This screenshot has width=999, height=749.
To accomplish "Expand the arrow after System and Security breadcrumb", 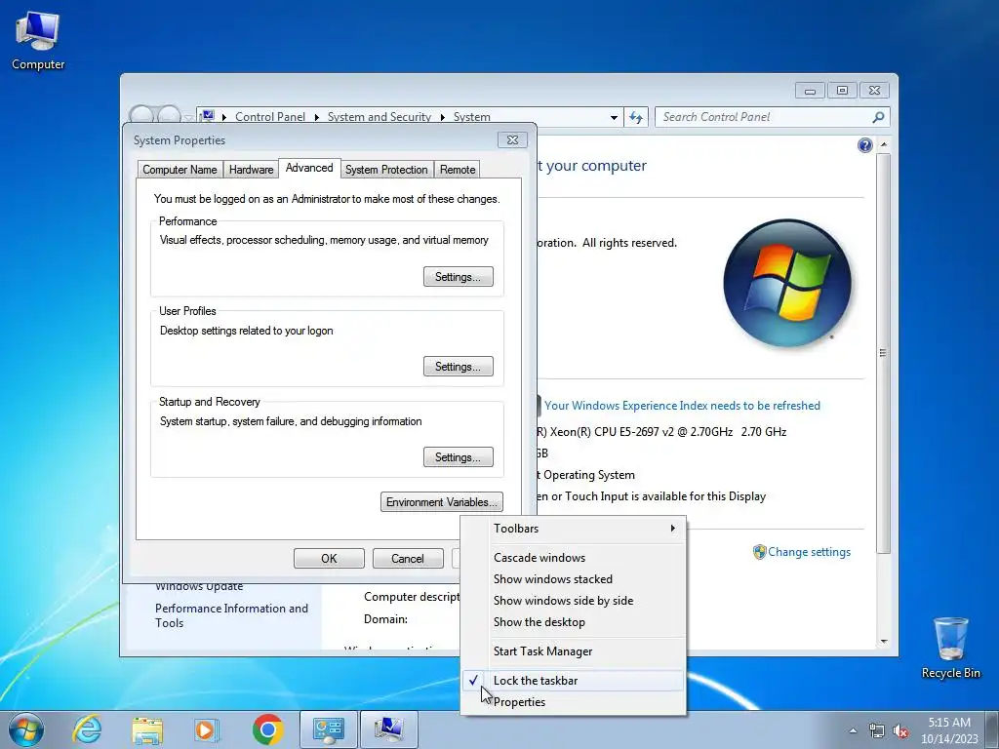I will coord(442,117).
